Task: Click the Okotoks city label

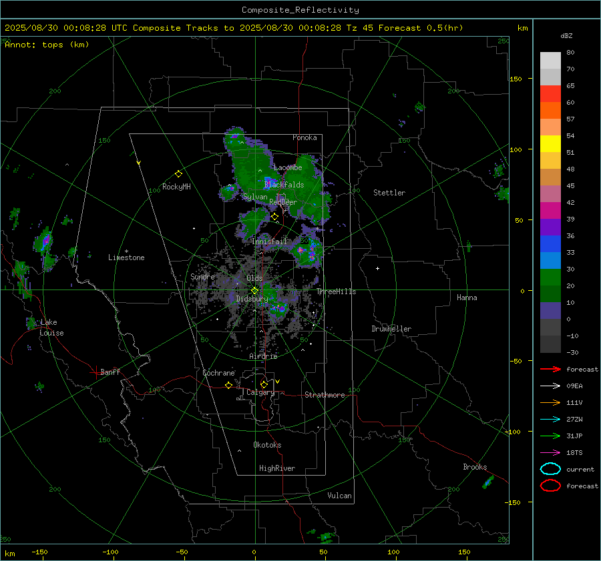Action: (267, 445)
